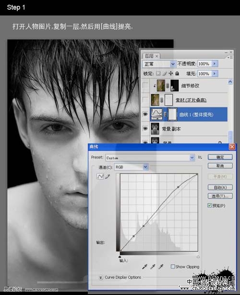
Task: Click 自动(A) button
Action: click(x=220, y=188)
